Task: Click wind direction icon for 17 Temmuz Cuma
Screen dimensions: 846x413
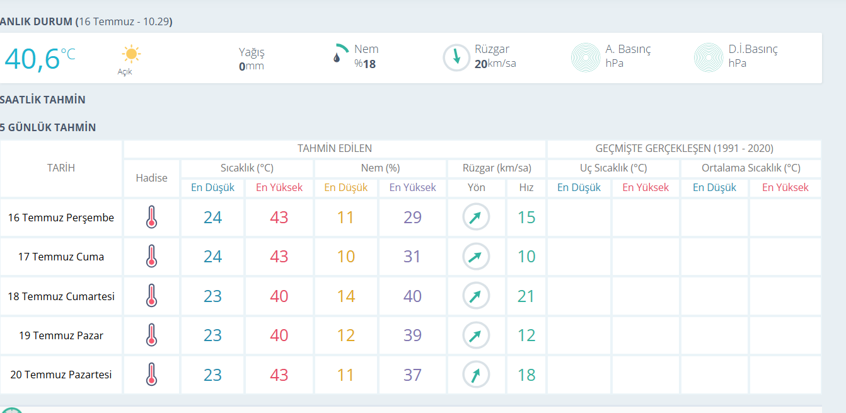Action: pyautogui.click(x=476, y=257)
